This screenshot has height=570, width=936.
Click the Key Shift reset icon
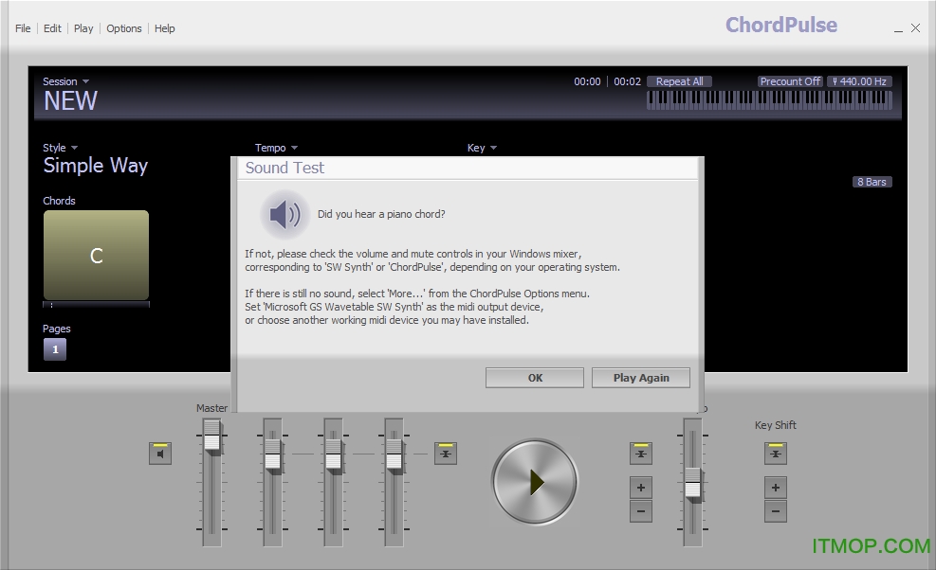pos(776,454)
